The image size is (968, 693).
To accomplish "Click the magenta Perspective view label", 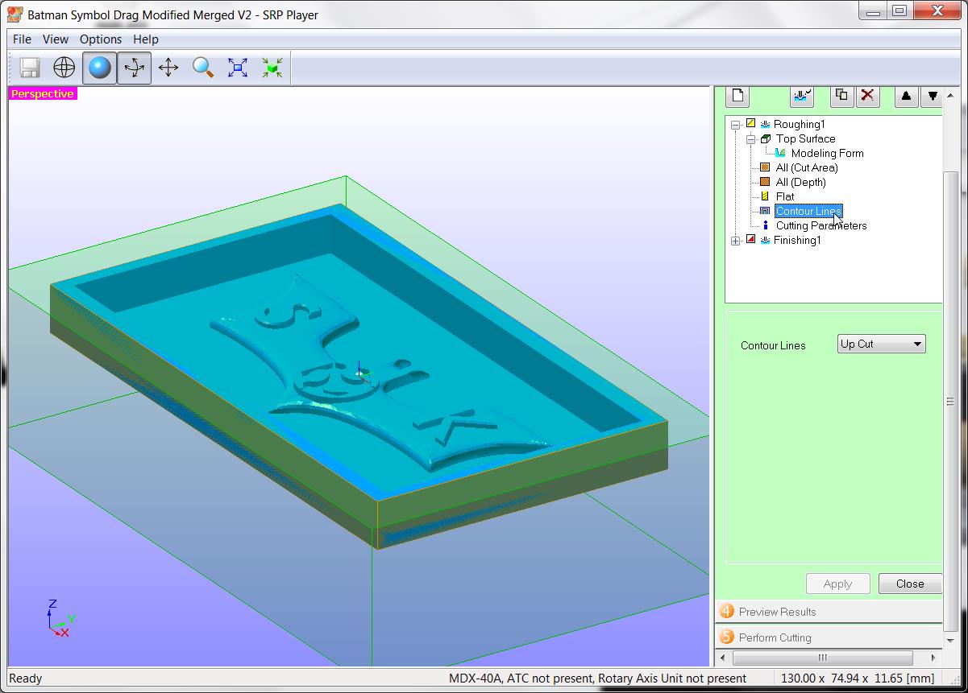I will 43,94.
